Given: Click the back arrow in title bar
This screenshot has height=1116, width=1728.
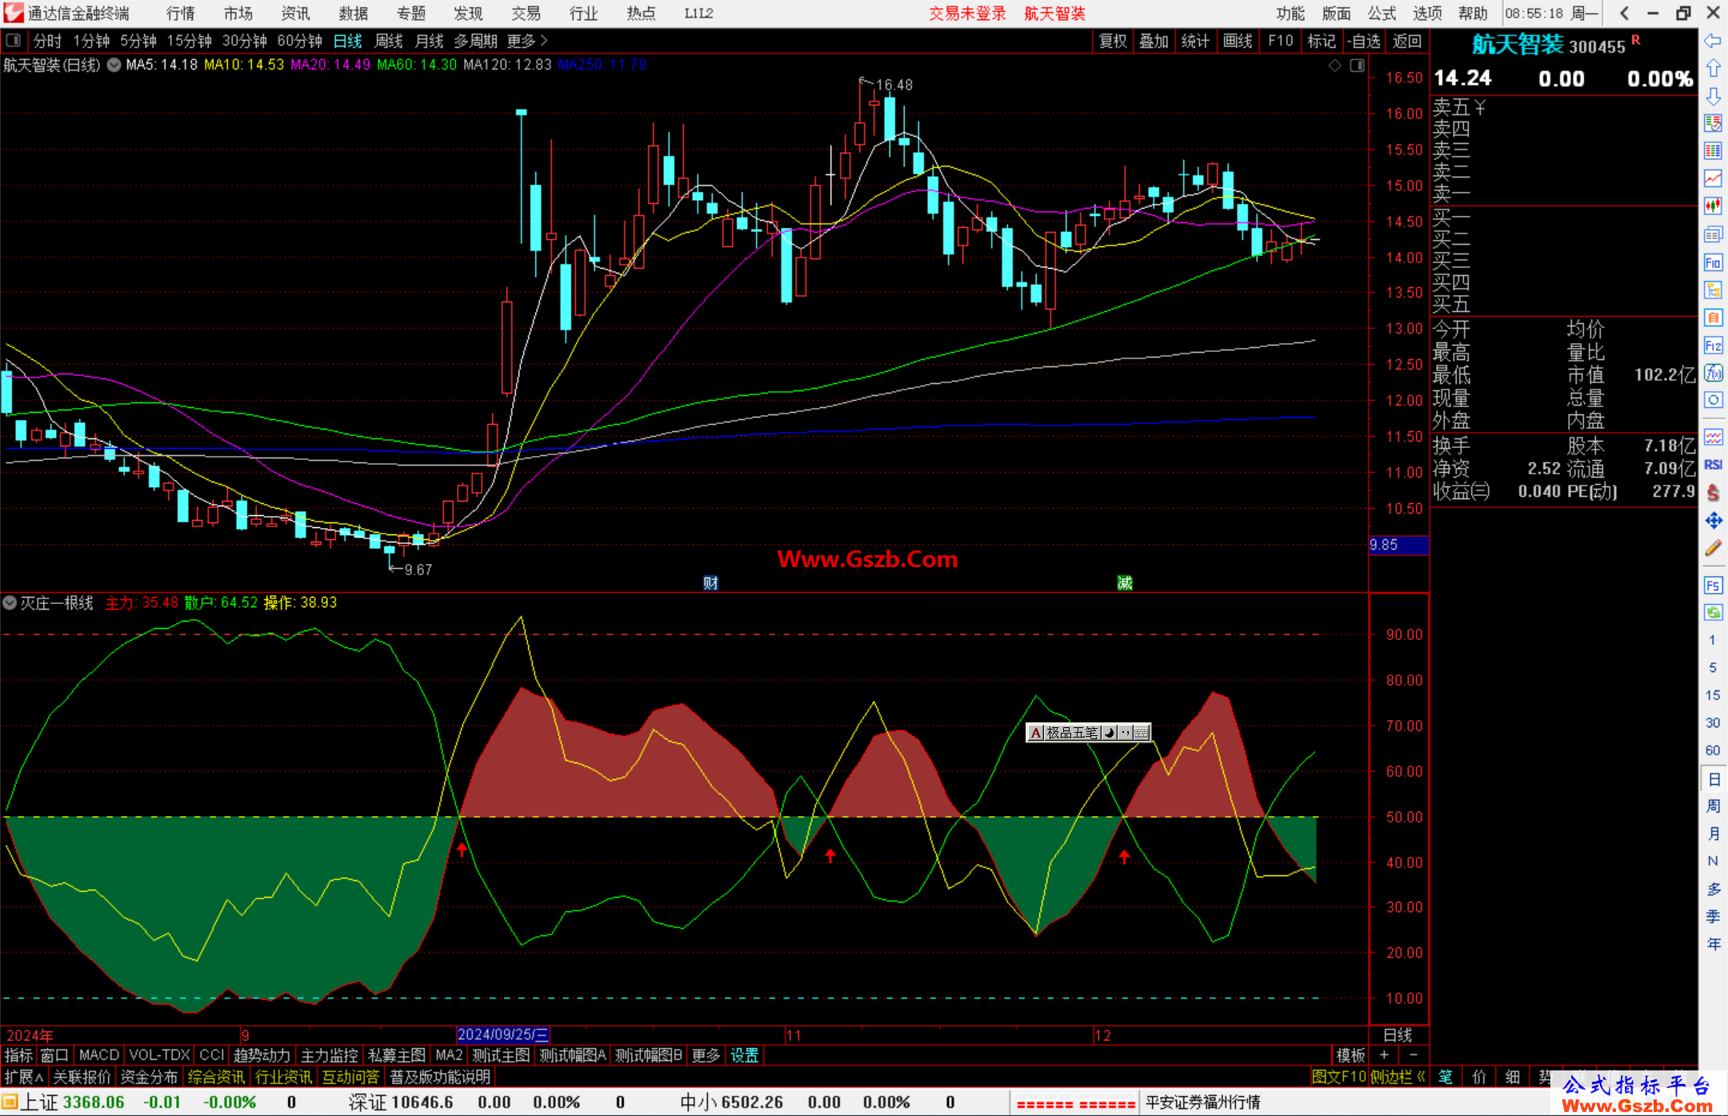Looking at the screenshot, I should click(1624, 13).
